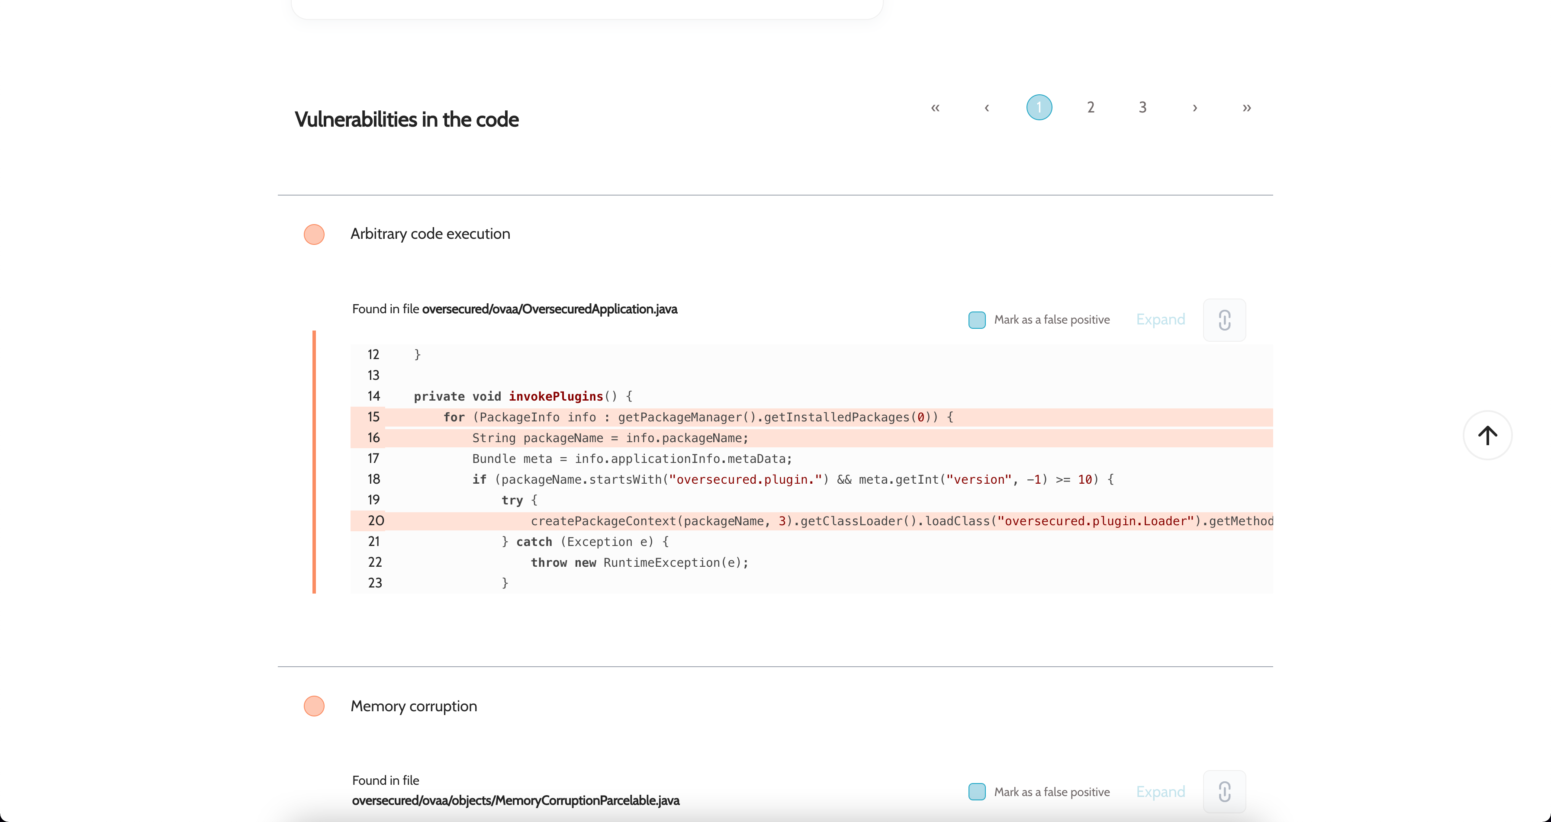Mark Arbitrary code execution as false positive
Viewport: 1551px width, 822px height.
click(977, 320)
